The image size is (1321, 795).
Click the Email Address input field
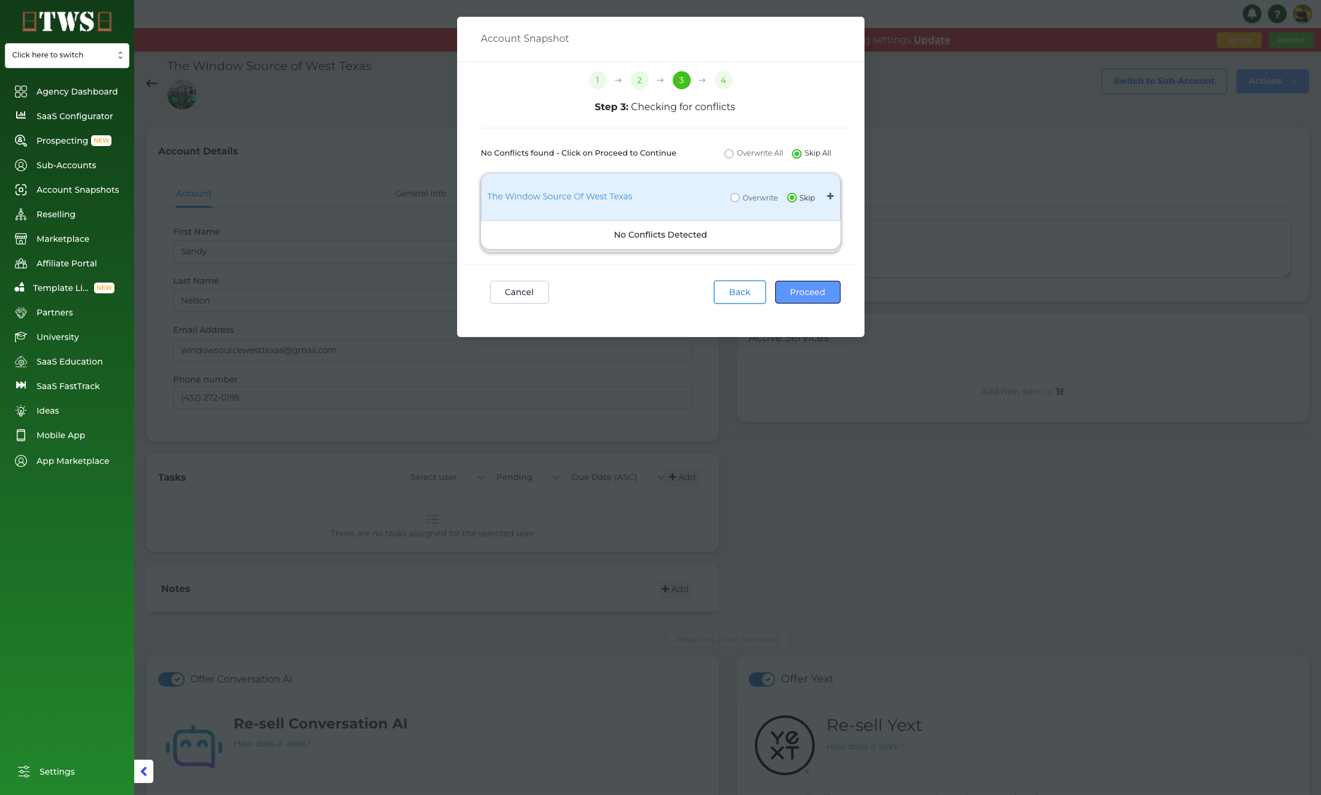432,350
